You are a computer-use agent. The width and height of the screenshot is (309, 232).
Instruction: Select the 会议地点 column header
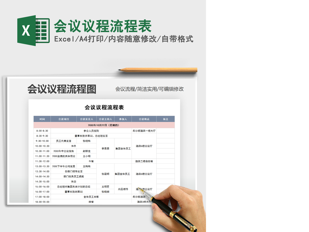[x=144, y=119]
